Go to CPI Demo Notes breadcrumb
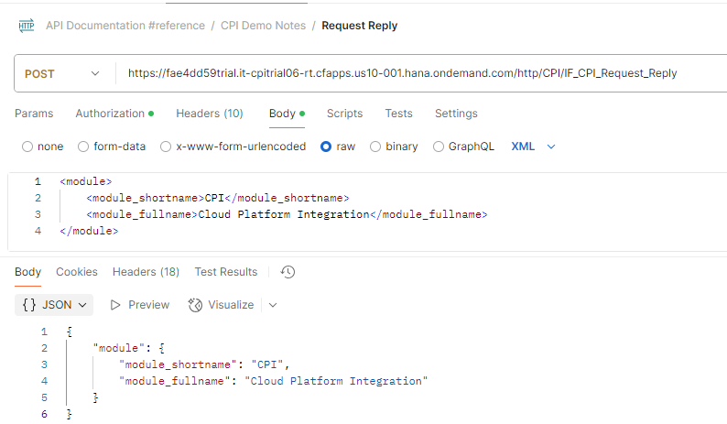727x424 pixels. coord(263,26)
